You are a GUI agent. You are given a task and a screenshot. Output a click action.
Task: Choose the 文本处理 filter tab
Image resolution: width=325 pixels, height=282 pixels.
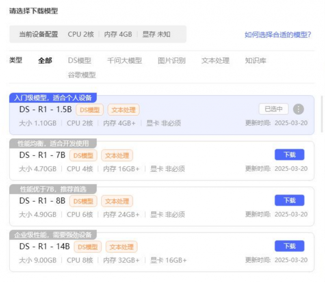tap(215, 61)
